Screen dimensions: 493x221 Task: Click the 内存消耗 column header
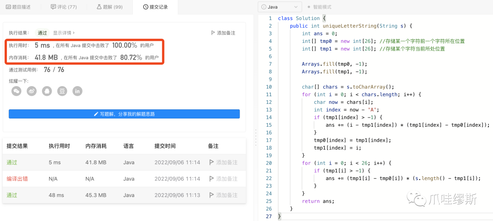tap(96, 146)
